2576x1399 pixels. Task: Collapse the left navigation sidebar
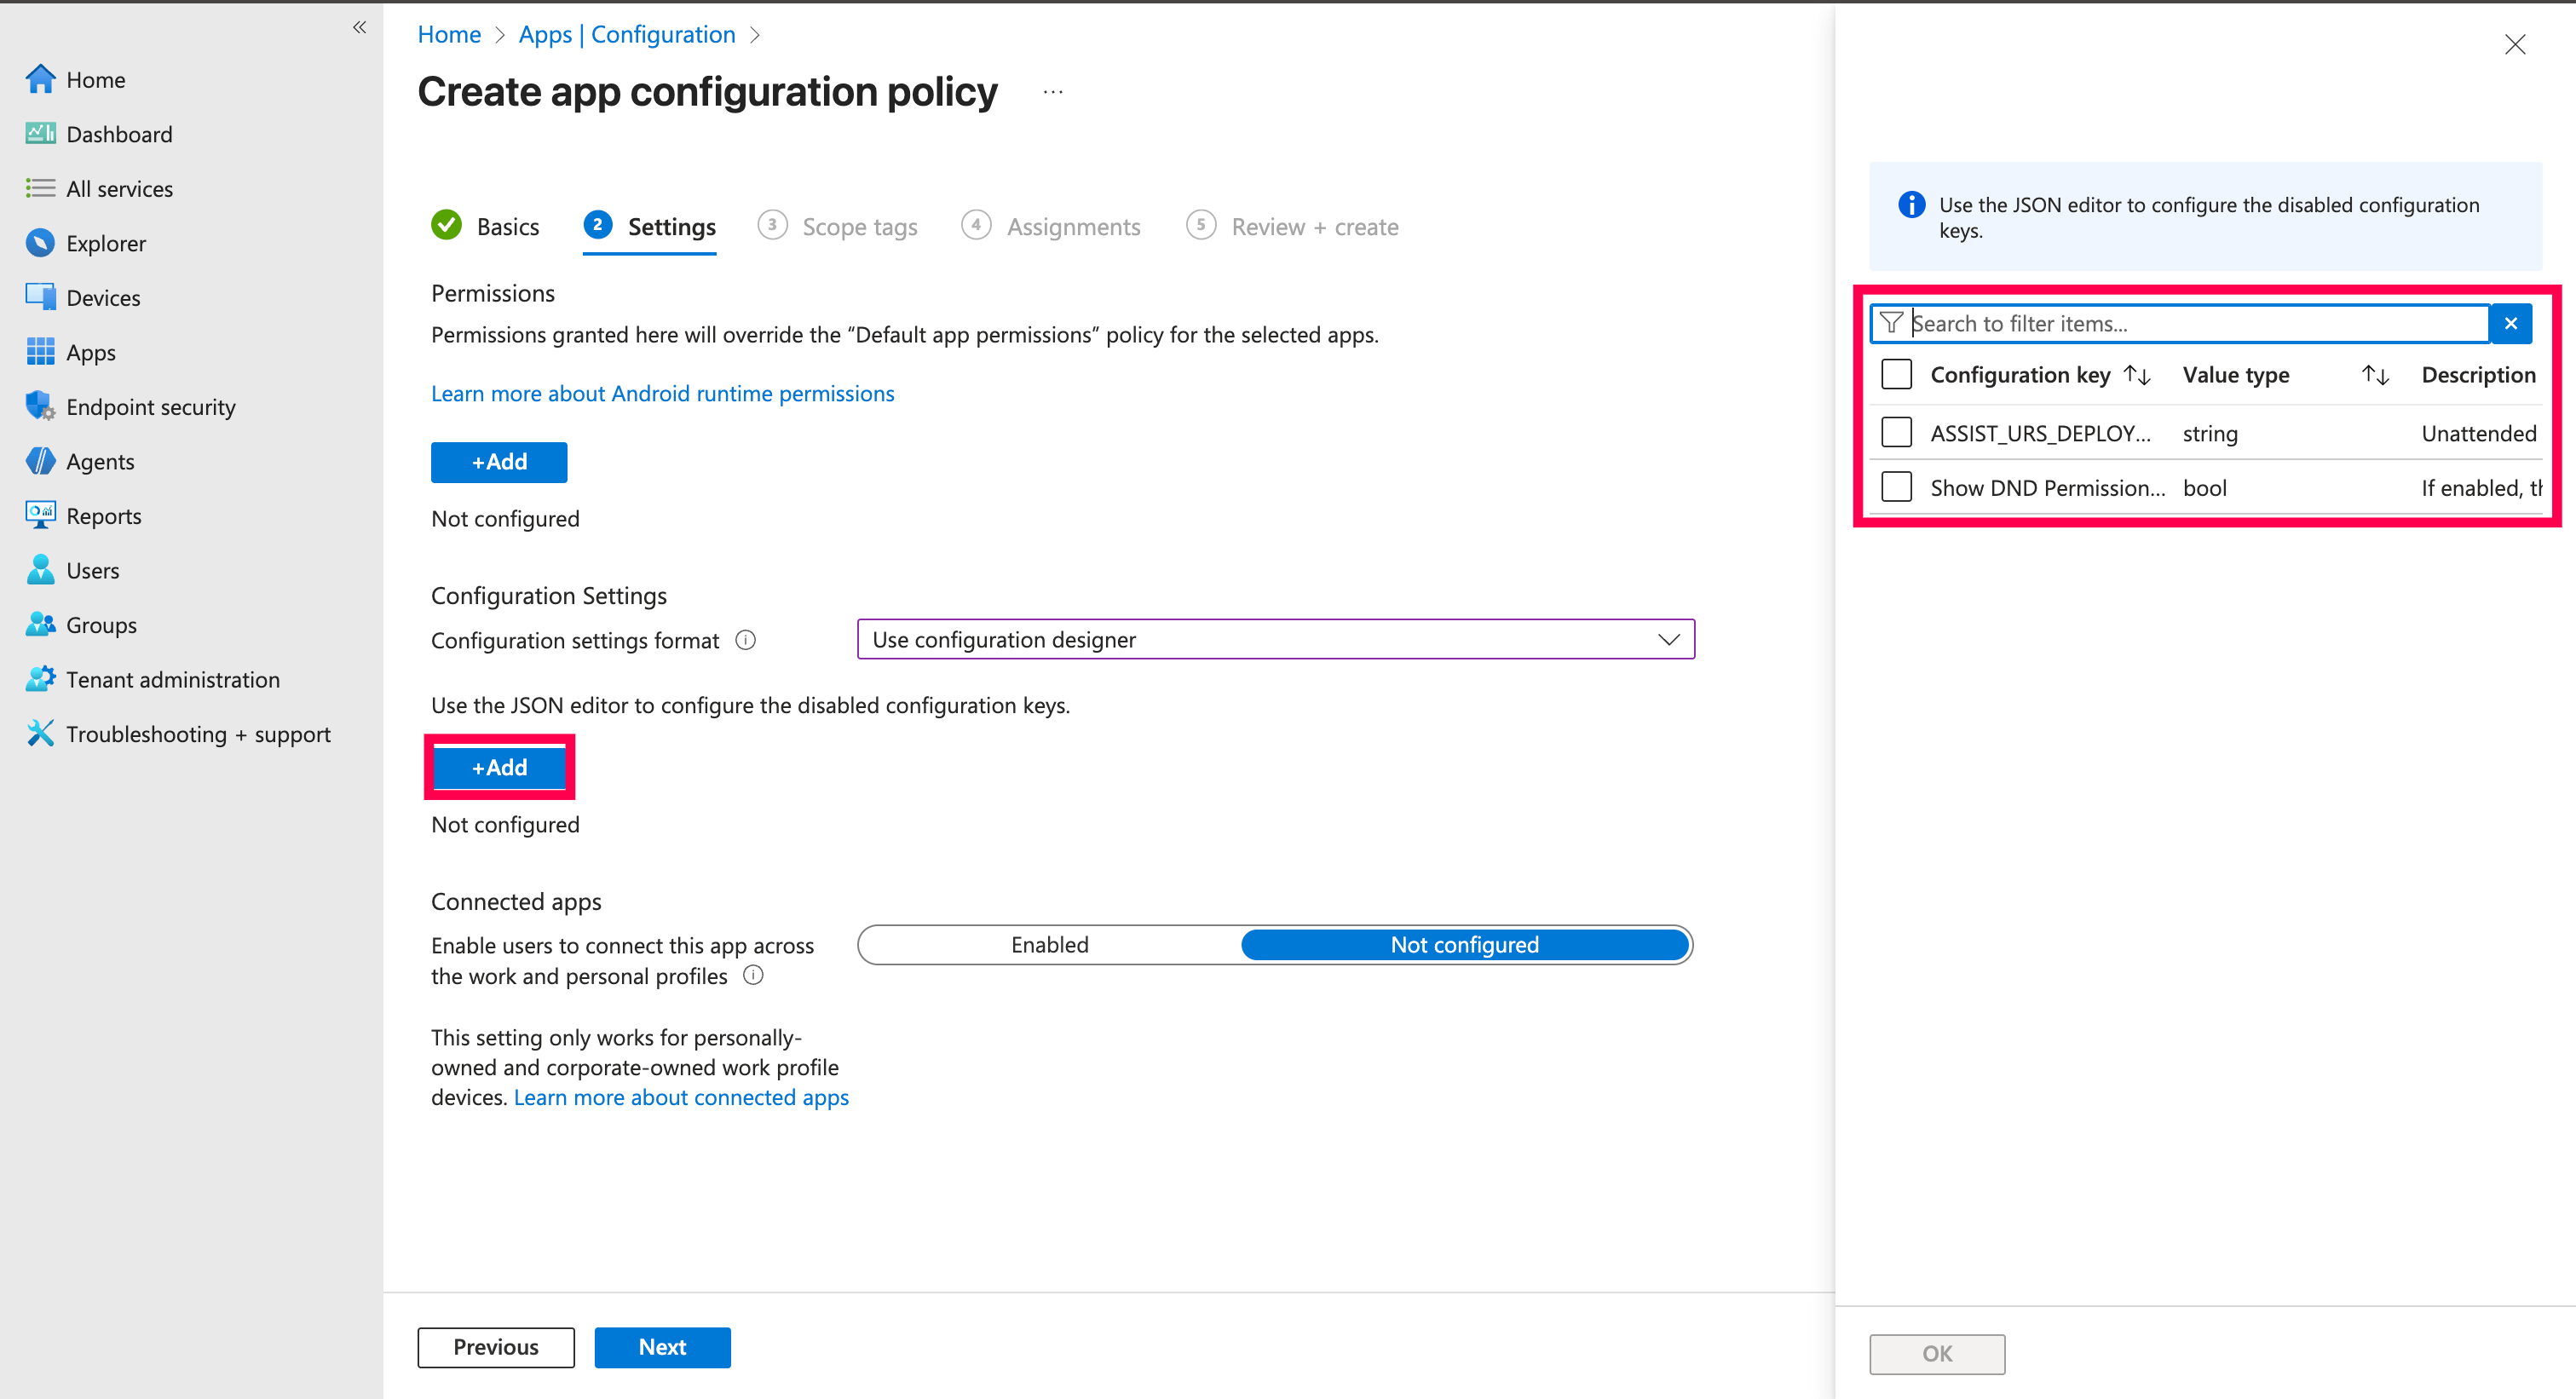coord(359,27)
